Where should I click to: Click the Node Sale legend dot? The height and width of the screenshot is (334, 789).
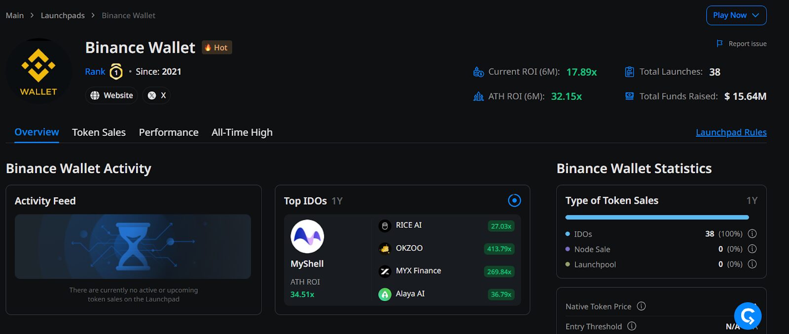click(568, 249)
